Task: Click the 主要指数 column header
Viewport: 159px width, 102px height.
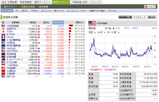Action: coord(16,22)
